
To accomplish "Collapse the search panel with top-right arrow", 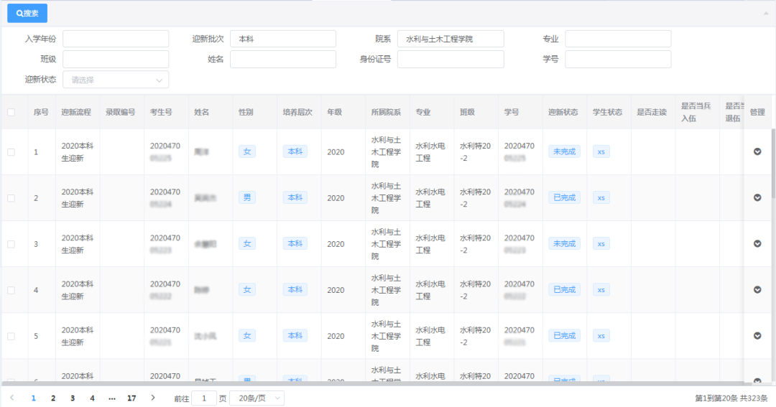I will tap(766, 13).
